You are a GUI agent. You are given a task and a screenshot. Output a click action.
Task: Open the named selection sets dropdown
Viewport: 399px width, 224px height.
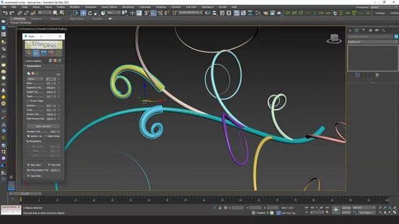point(191,12)
